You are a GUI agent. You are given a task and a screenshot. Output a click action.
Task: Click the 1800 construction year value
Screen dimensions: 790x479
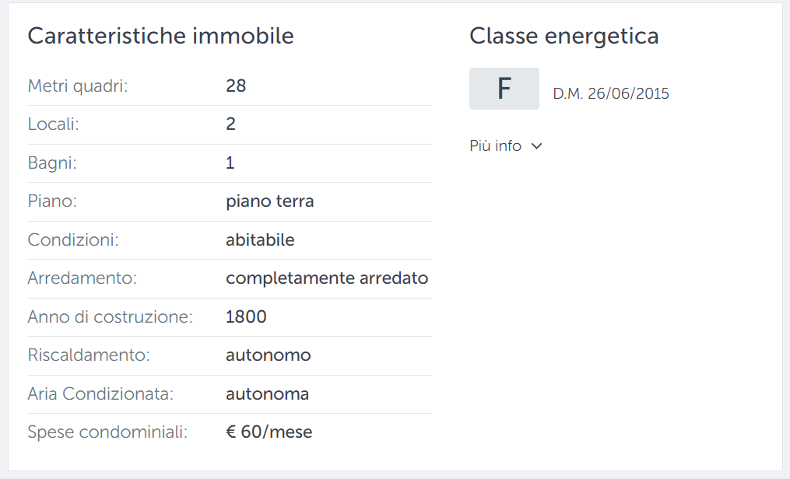pyautogui.click(x=246, y=317)
